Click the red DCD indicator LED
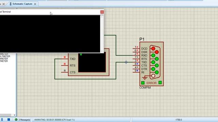 pyautogui.click(x=153, y=49)
